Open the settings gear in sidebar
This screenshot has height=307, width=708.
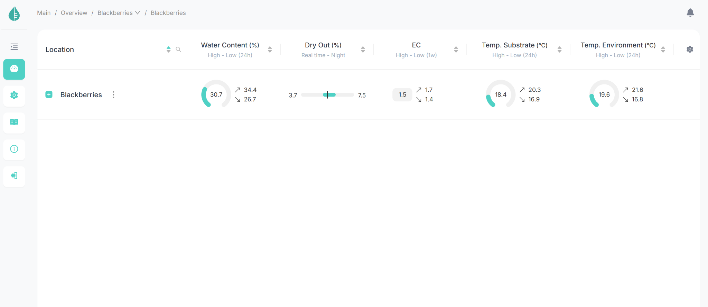click(x=14, y=96)
